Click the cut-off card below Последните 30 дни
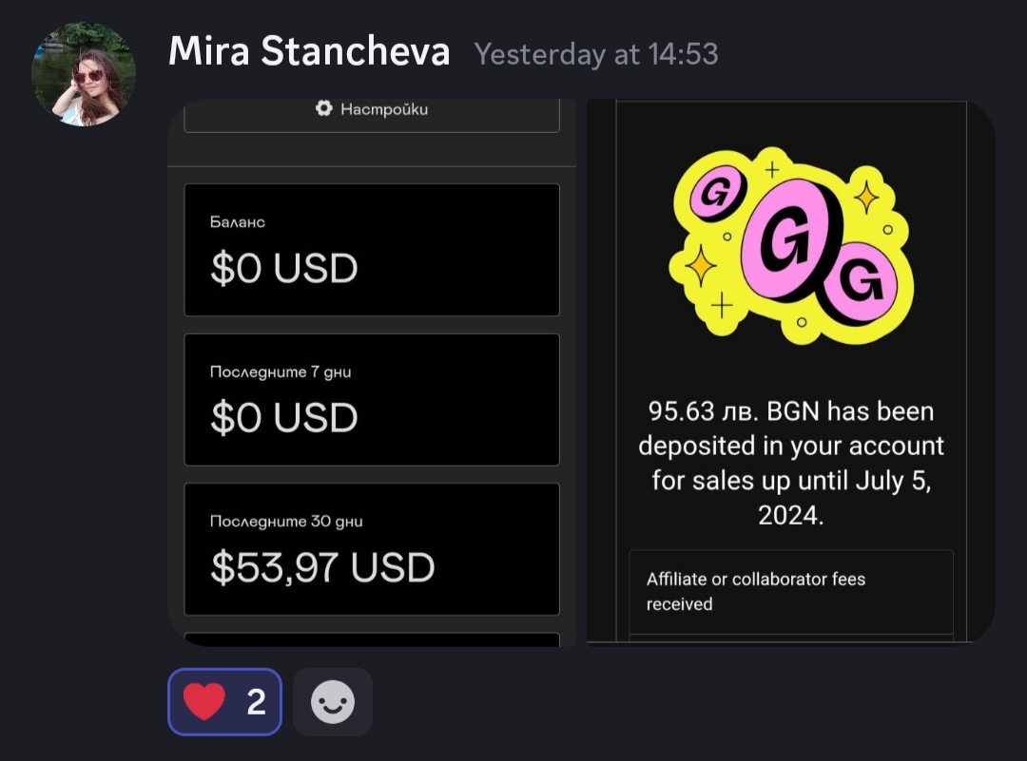Screen dimensions: 1027x761 click(x=372, y=638)
